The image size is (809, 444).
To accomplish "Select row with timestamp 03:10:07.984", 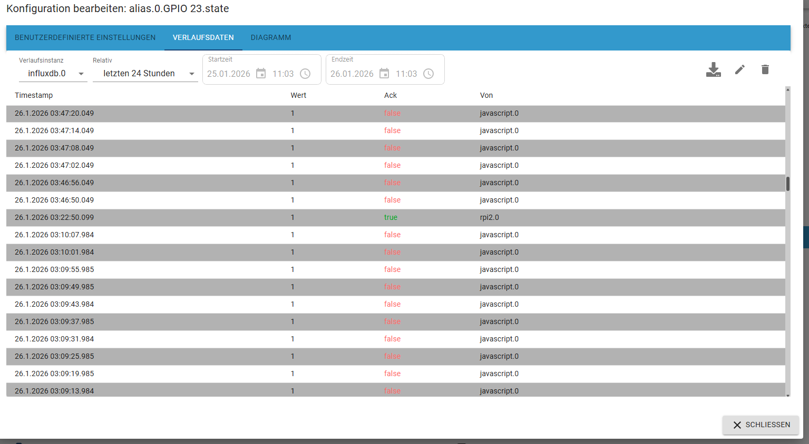I will click(x=396, y=235).
